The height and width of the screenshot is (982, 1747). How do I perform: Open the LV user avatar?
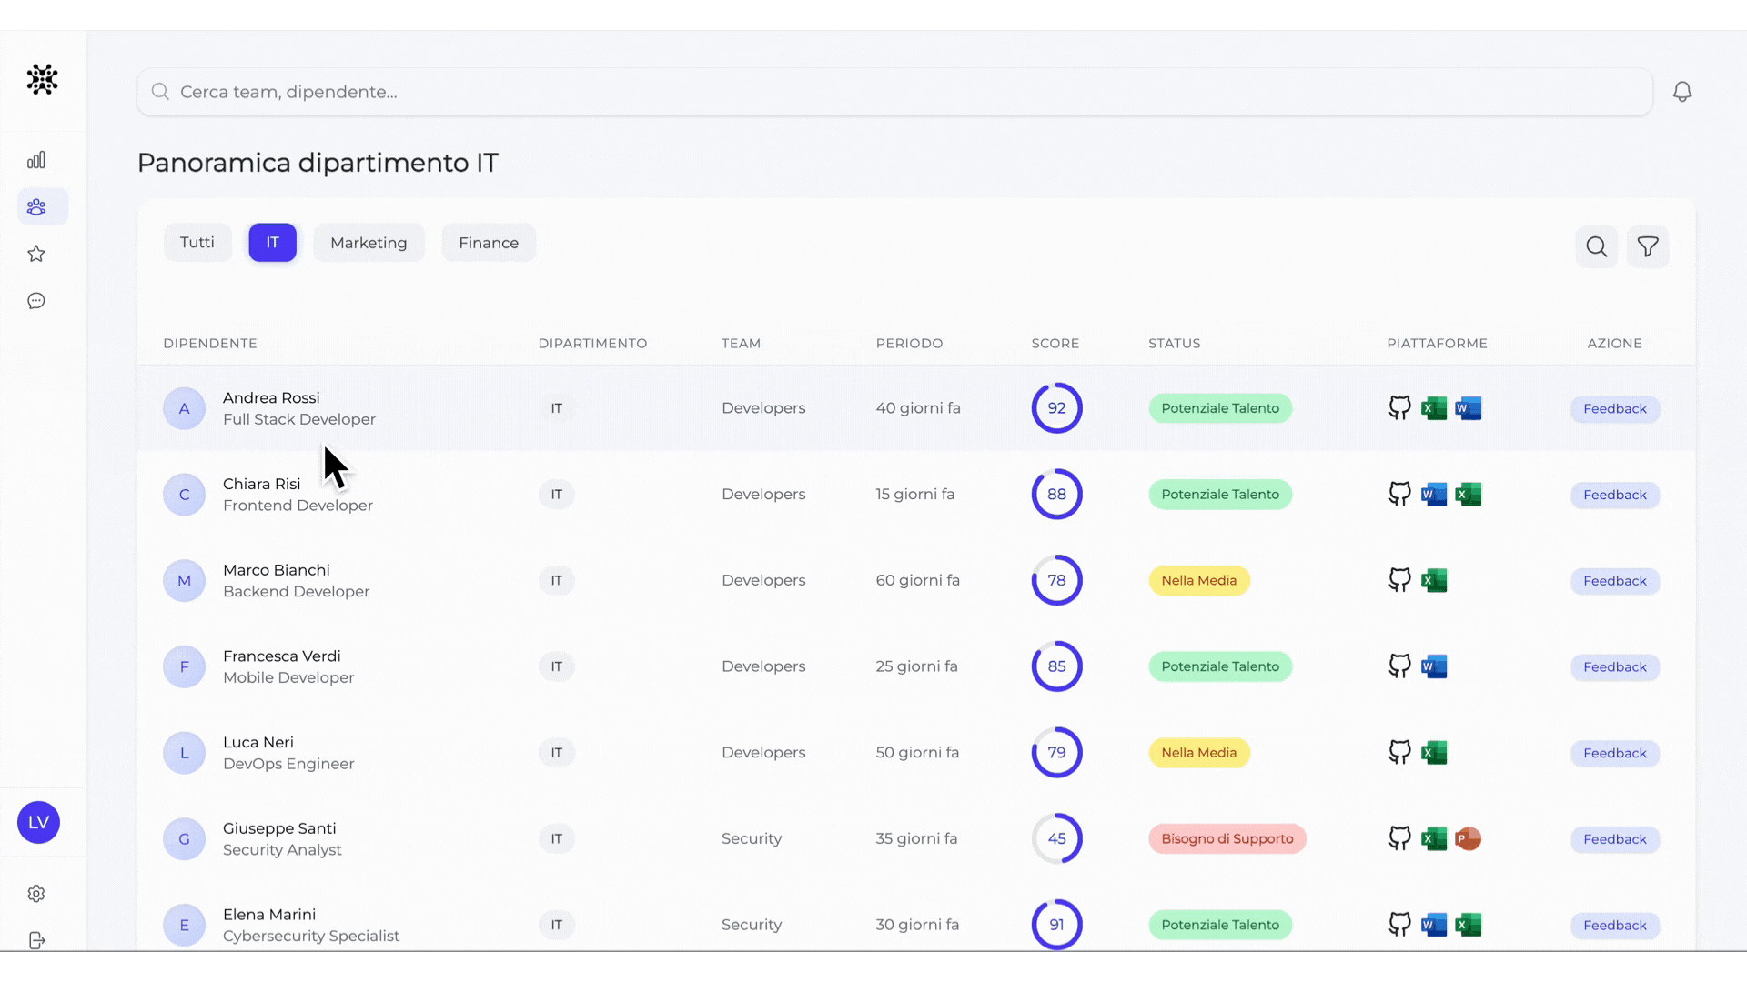coord(38,822)
